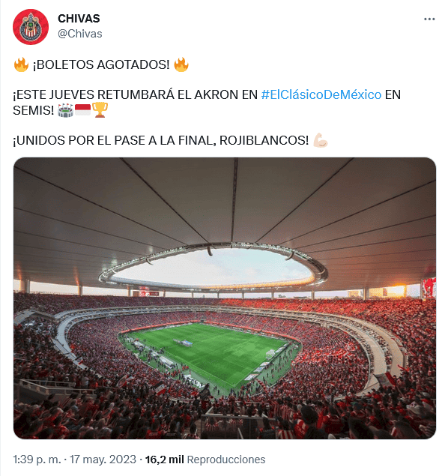Click the ¡BOLETOS AGOTADOS! text
448x476 pixels.
point(101,64)
